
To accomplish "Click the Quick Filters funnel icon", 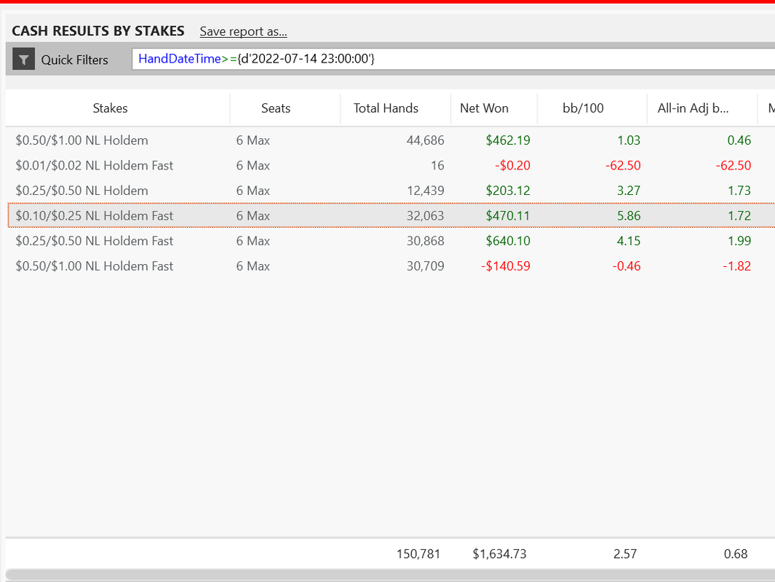I will pos(24,59).
